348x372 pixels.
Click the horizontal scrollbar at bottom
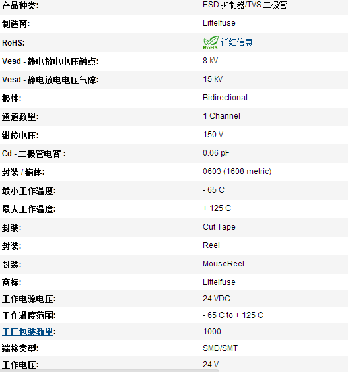coord(109,370)
